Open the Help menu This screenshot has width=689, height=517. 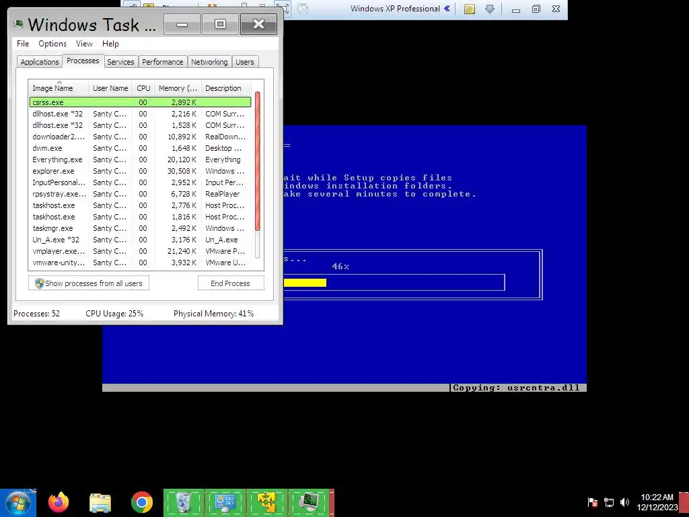110,44
